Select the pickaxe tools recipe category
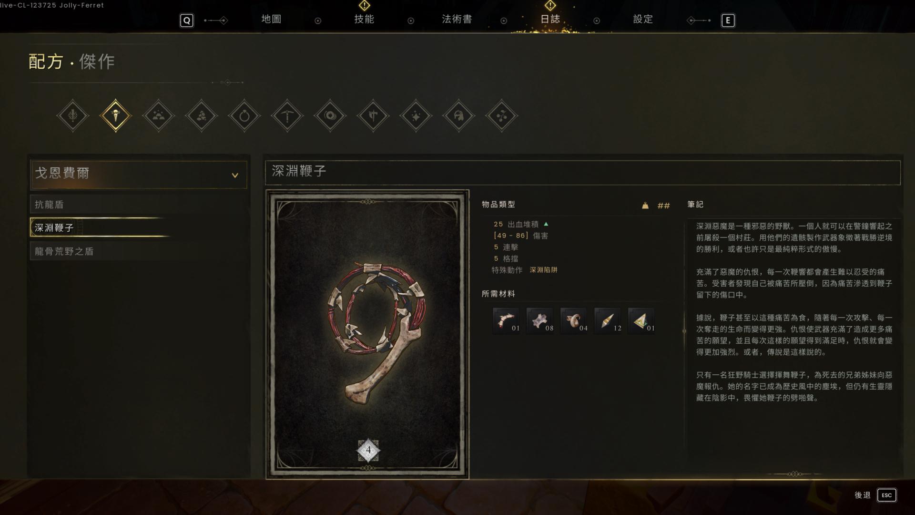915x515 pixels. [287, 116]
